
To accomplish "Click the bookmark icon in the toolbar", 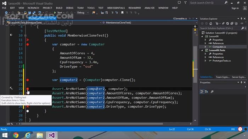I will pos(122,13).
